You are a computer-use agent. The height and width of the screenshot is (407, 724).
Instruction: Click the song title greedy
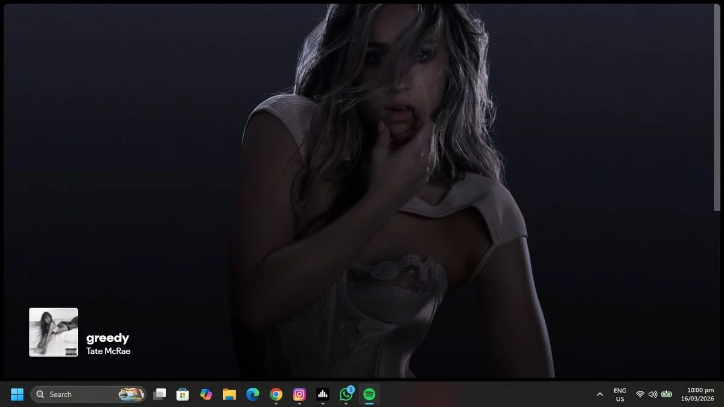coord(107,338)
